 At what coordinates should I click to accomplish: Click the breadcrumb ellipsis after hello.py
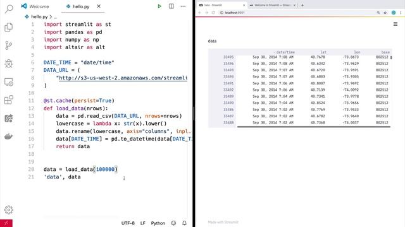tap(55, 17)
